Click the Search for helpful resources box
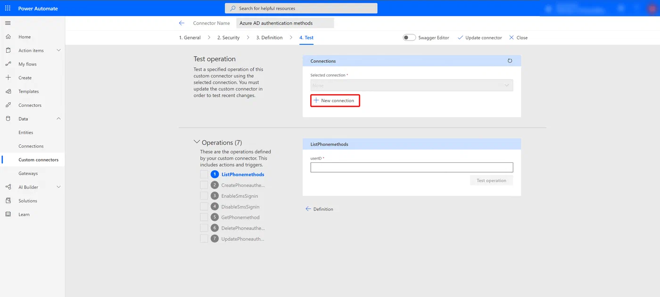Viewport: 660px width, 297px height. [x=301, y=8]
